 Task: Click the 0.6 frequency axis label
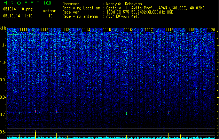(x=3, y=132)
